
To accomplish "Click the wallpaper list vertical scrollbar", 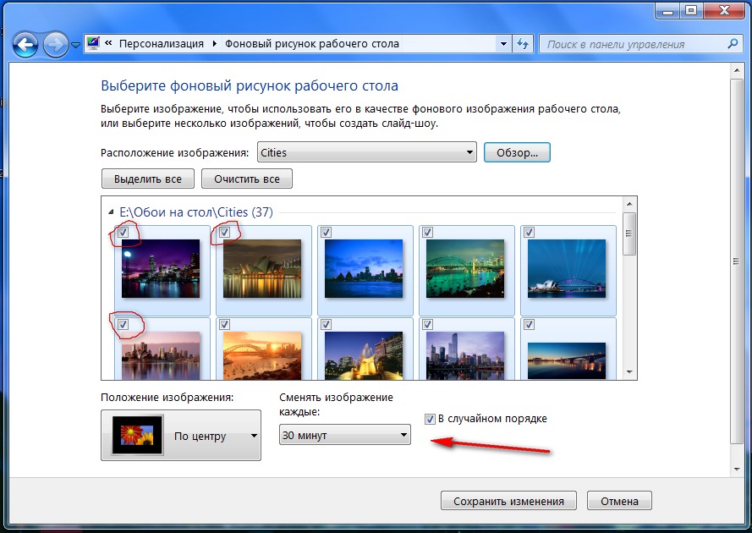I will click(x=628, y=288).
